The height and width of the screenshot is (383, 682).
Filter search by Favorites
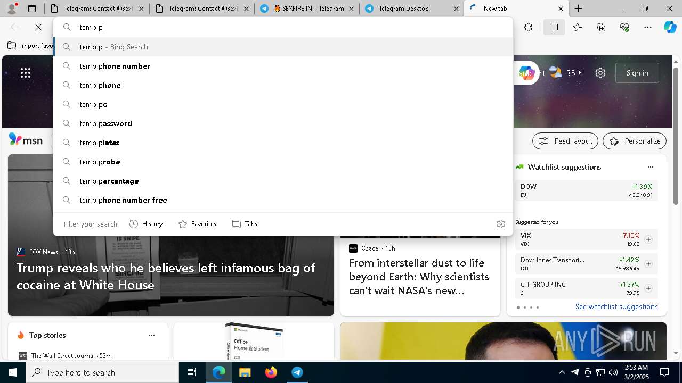[x=197, y=224]
